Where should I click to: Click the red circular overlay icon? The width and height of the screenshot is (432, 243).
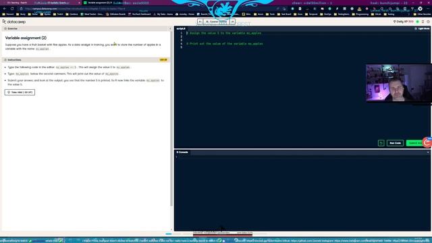click(427, 142)
